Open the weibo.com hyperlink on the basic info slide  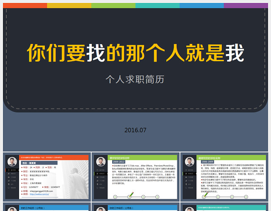click(x=39, y=194)
